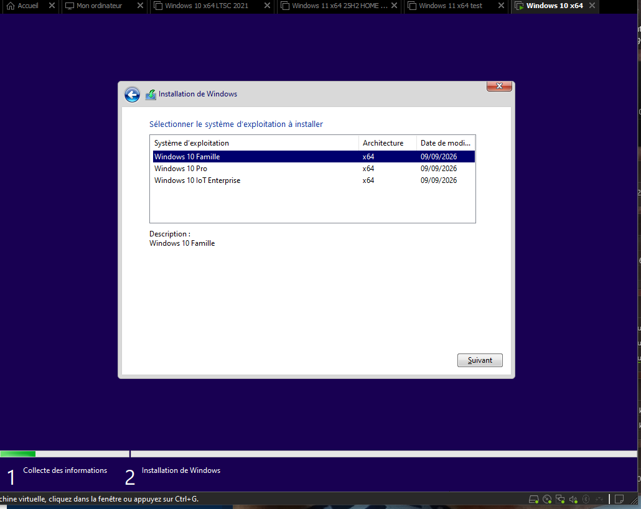This screenshot has height=509, width=641.
Task: Click the Système d'exploitation column header
Action: pyautogui.click(x=255, y=143)
